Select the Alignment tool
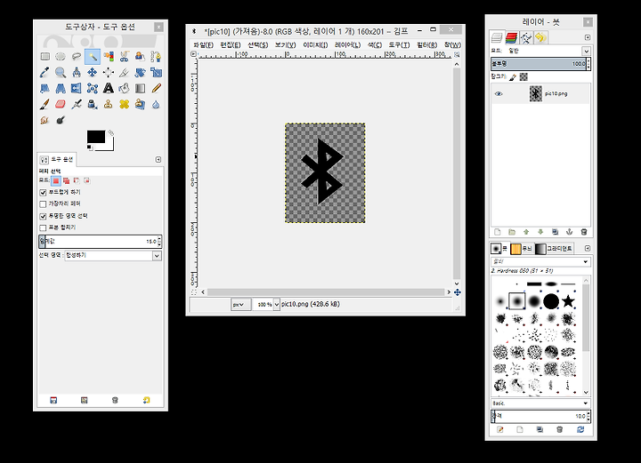Screen dimensions: 641x463 109,72
